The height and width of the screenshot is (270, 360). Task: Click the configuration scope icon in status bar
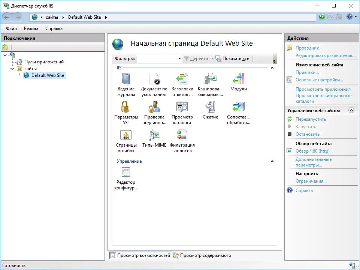click(x=352, y=265)
